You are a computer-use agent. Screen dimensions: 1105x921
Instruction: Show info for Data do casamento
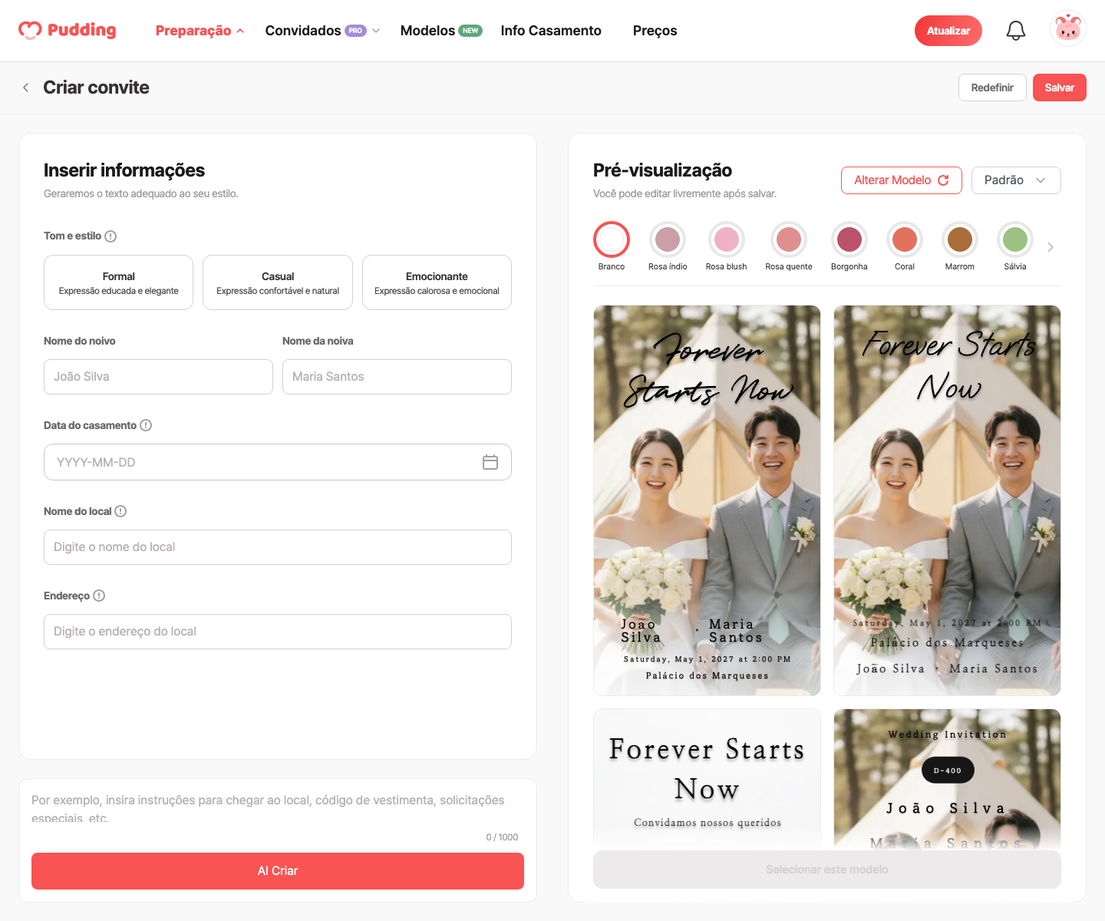click(x=146, y=425)
